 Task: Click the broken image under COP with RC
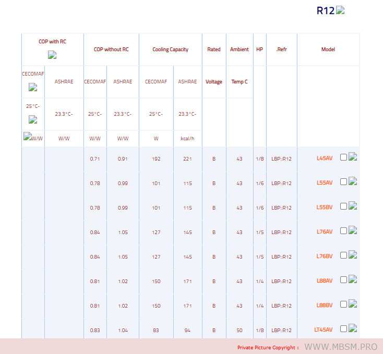click(52, 55)
